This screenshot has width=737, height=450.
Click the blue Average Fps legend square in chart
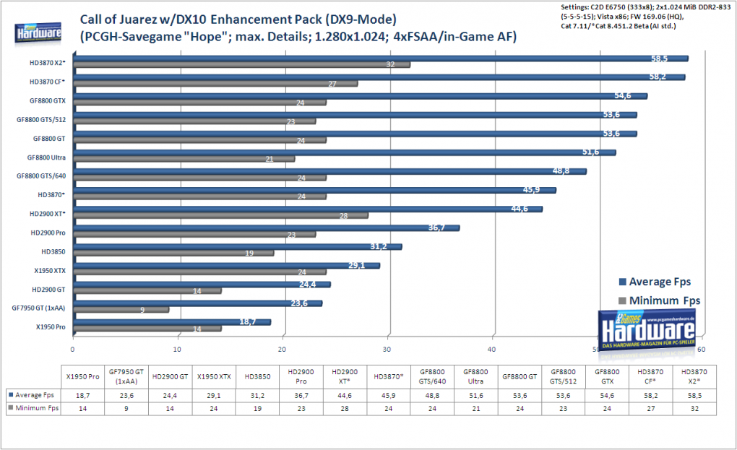click(x=623, y=282)
